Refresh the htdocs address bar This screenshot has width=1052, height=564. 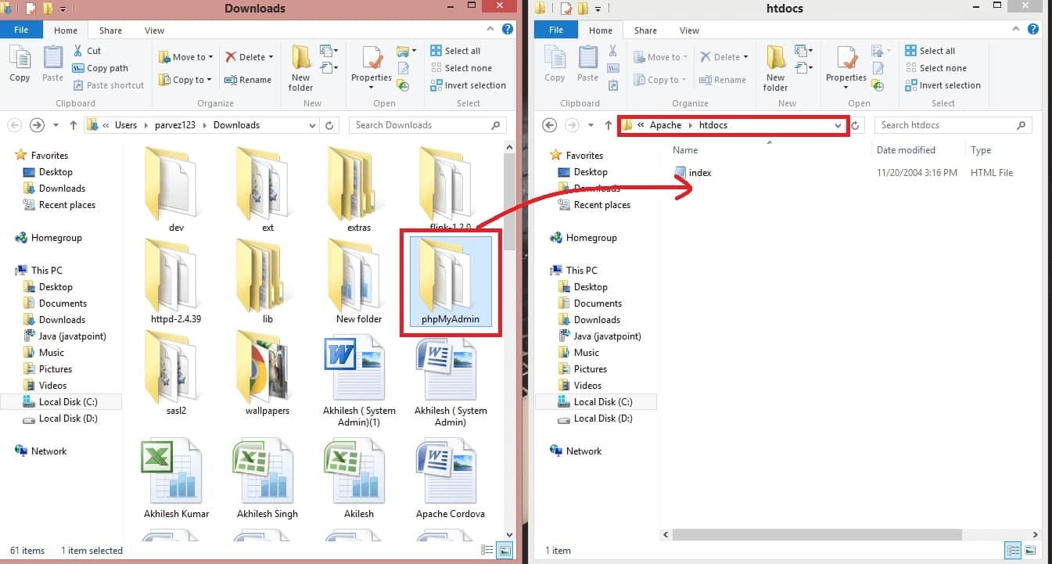click(857, 125)
